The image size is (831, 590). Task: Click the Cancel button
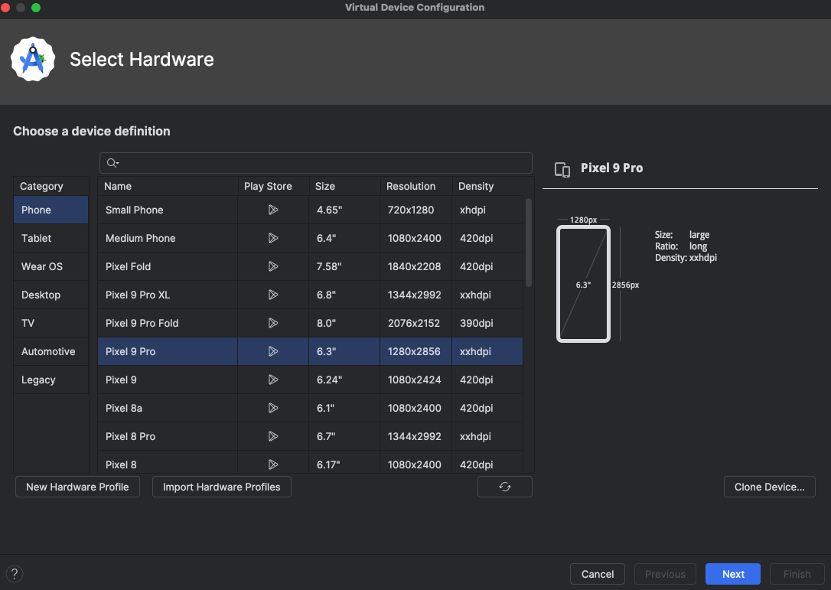click(x=598, y=574)
